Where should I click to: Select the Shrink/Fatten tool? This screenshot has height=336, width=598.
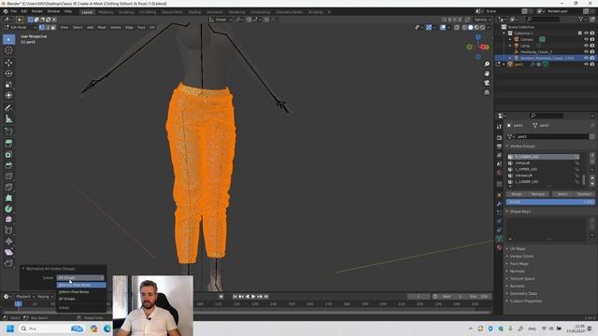coord(8,242)
